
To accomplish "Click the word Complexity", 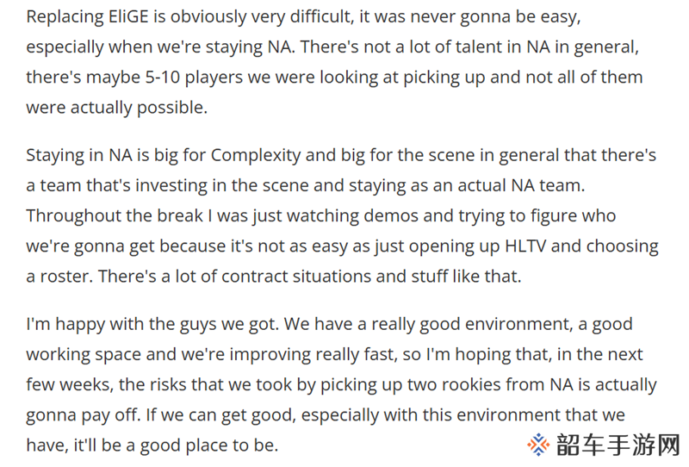I will pyautogui.click(x=256, y=156).
